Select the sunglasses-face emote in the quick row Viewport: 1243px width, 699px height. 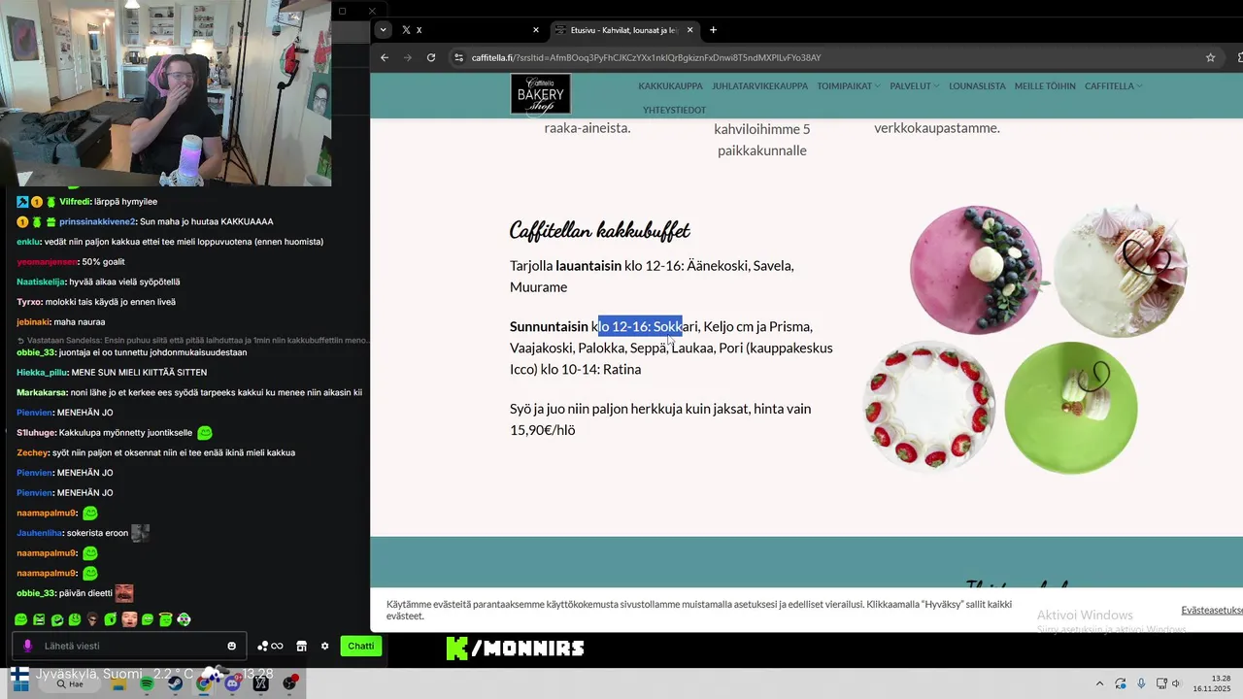[x=92, y=619]
